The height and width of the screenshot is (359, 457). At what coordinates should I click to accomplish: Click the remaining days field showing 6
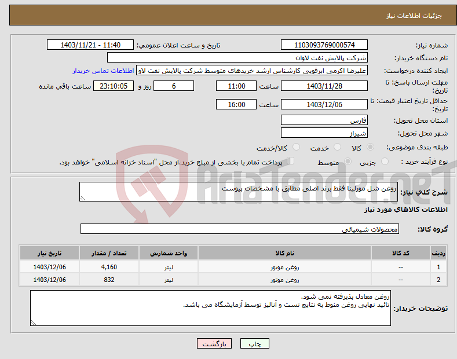(x=174, y=86)
